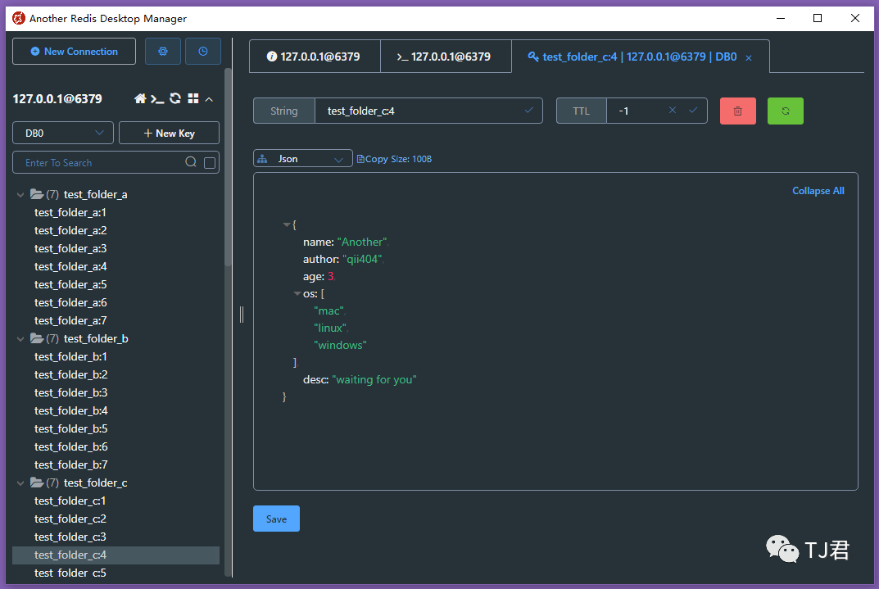Click the panel resize handle

pyautogui.click(x=242, y=314)
